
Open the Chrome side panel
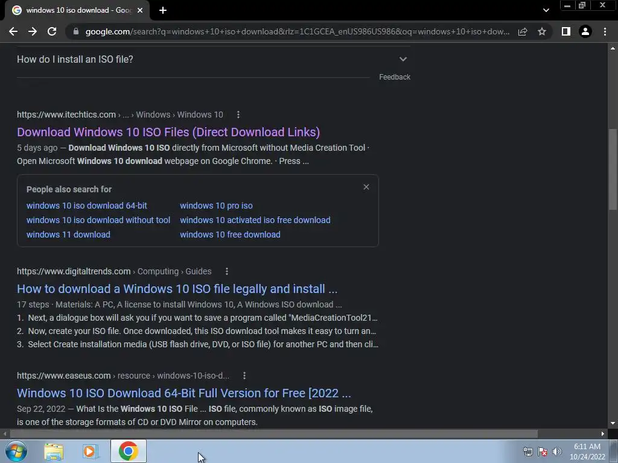coord(566,31)
